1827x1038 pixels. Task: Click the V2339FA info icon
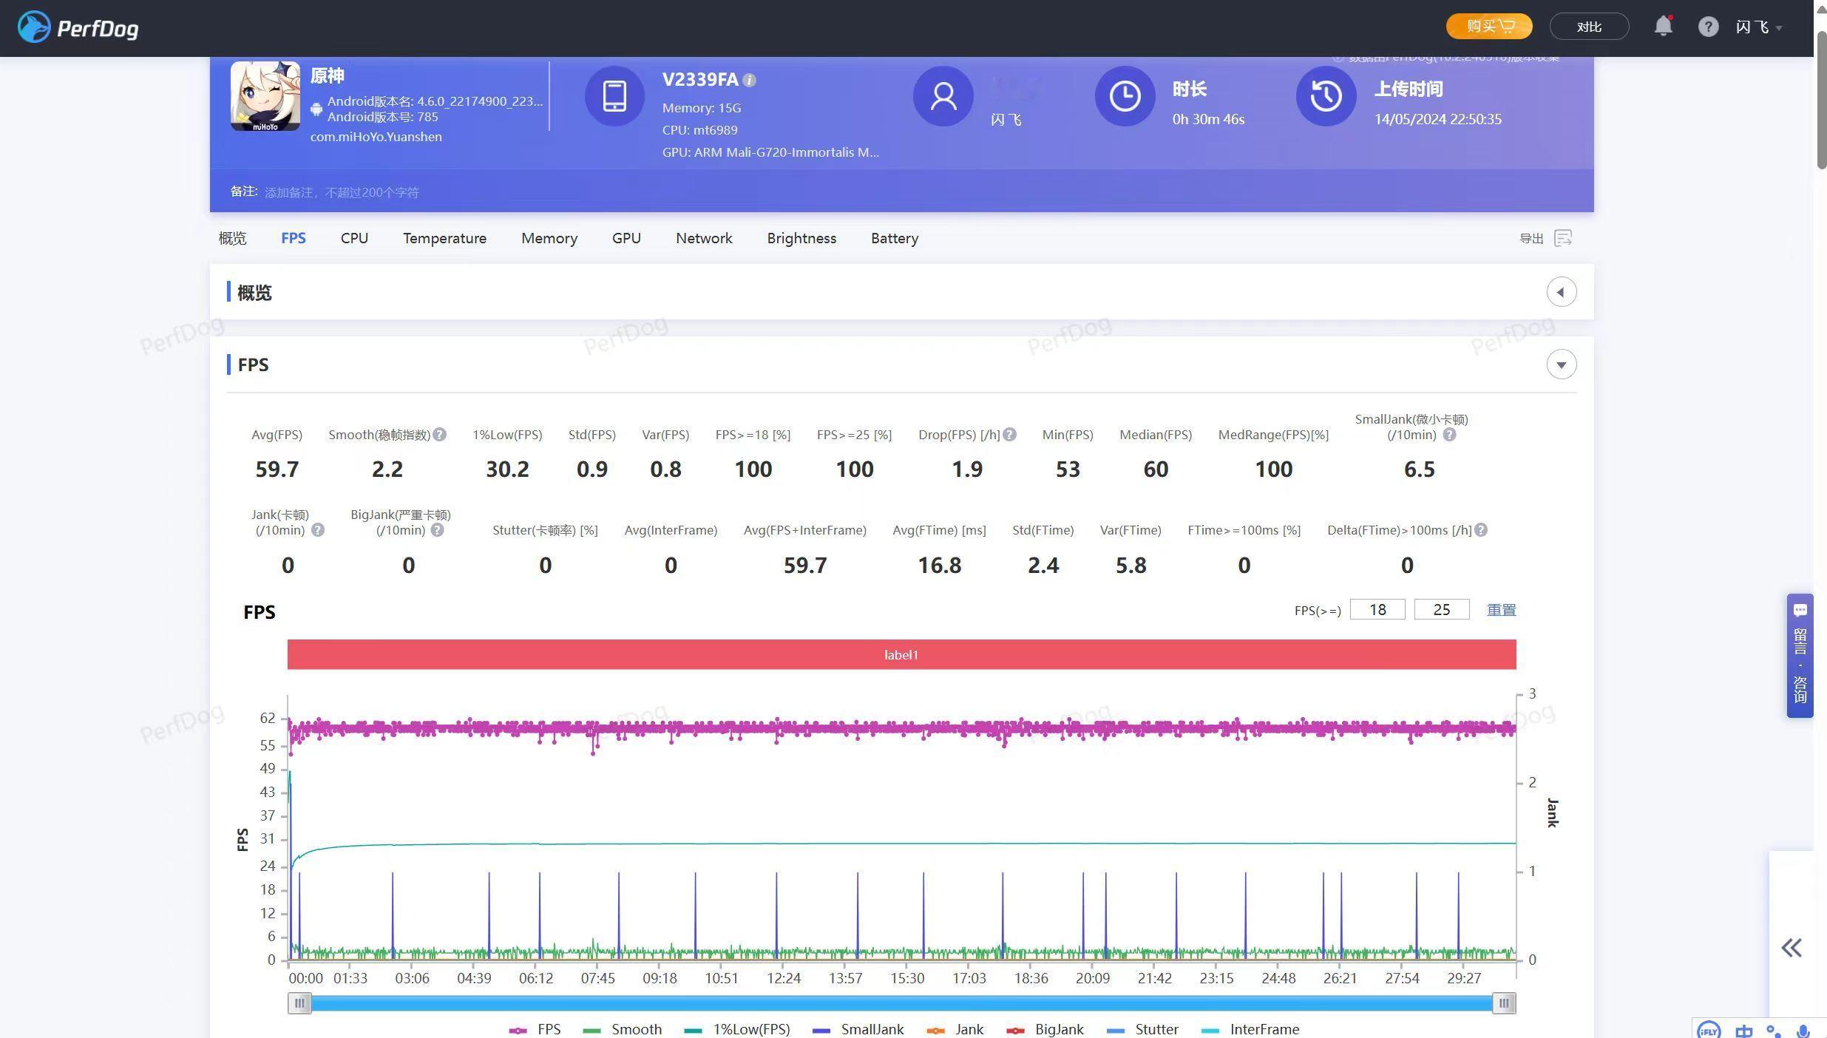[749, 80]
